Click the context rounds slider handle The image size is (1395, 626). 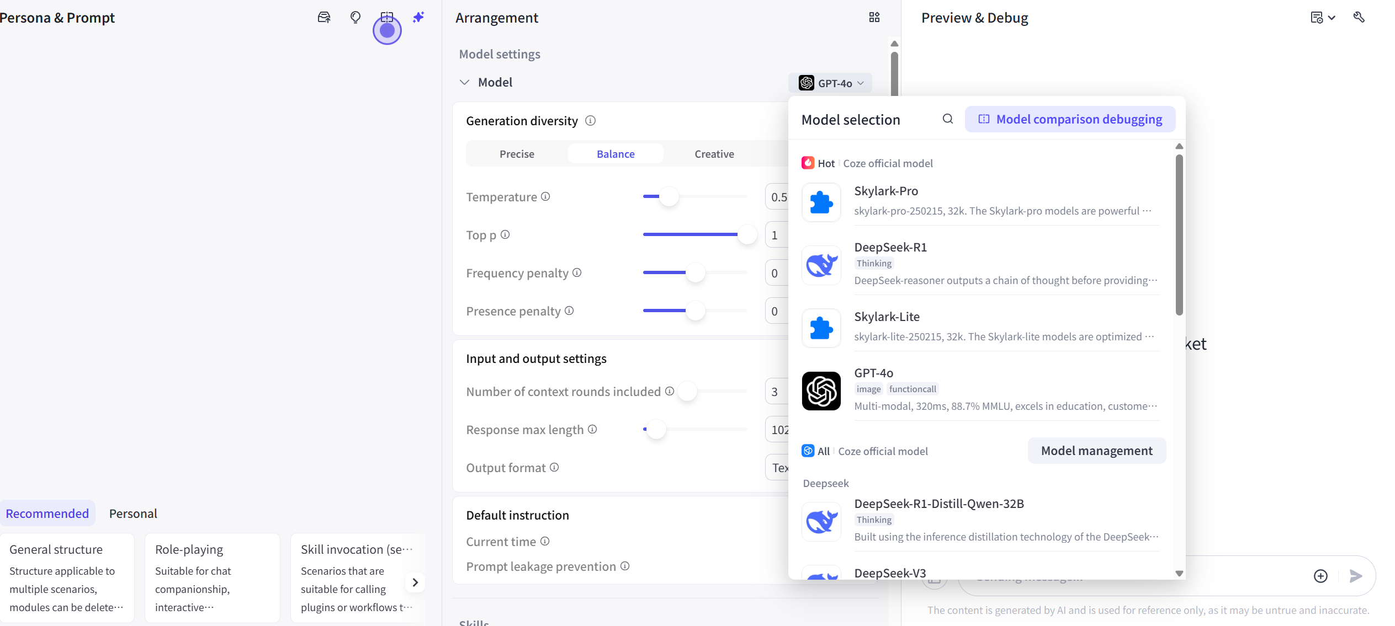tap(687, 391)
